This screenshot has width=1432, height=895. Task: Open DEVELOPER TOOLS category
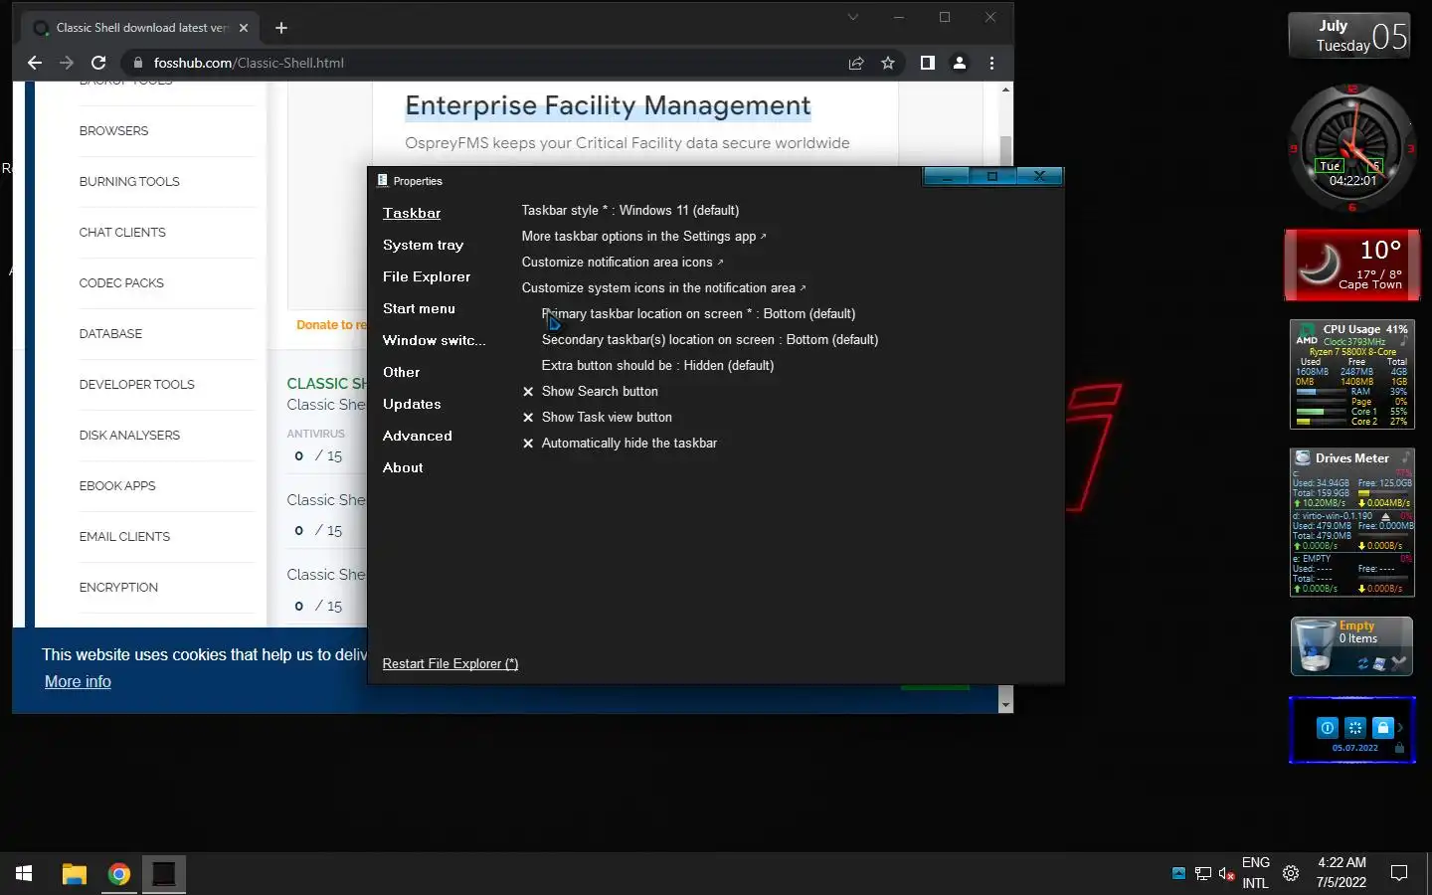[x=136, y=385]
